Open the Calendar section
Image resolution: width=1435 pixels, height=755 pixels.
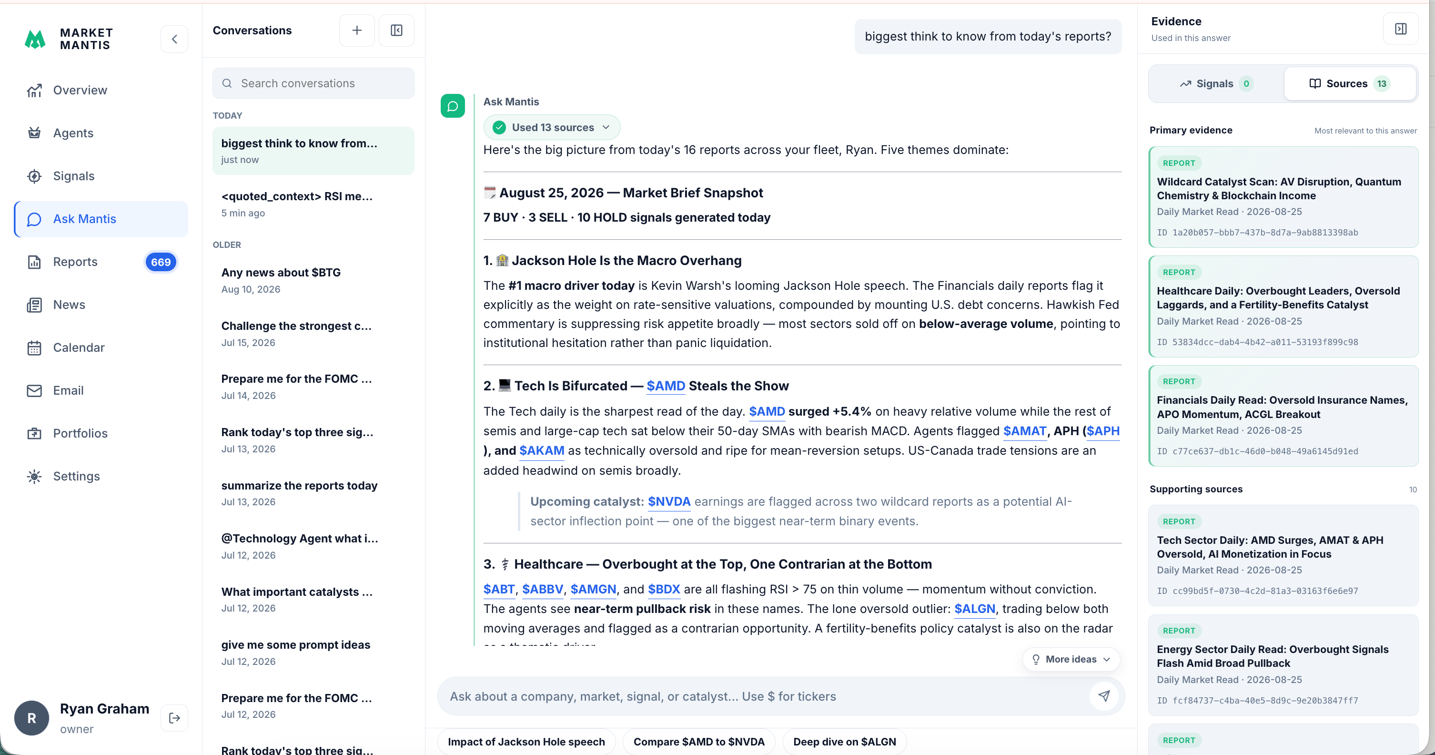[101, 347]
